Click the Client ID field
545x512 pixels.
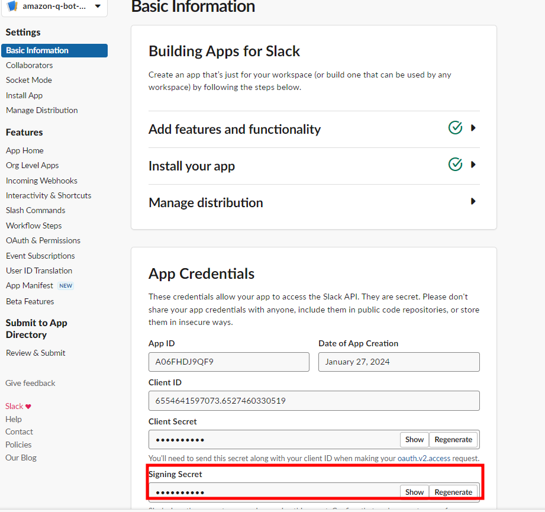coord(314,401)
